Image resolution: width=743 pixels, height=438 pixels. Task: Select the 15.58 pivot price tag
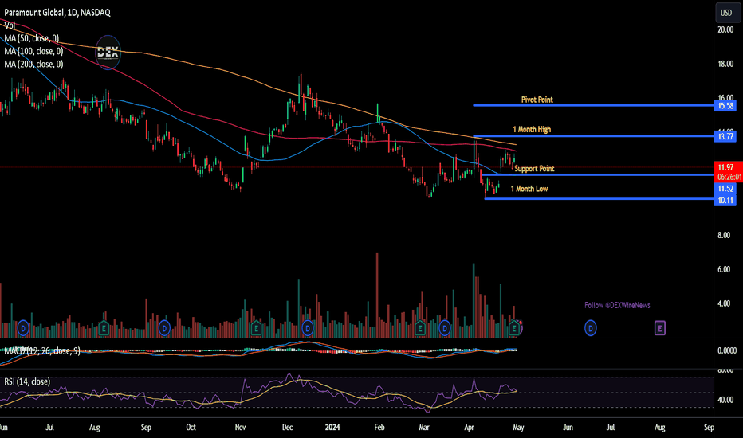tap(725, 106)
